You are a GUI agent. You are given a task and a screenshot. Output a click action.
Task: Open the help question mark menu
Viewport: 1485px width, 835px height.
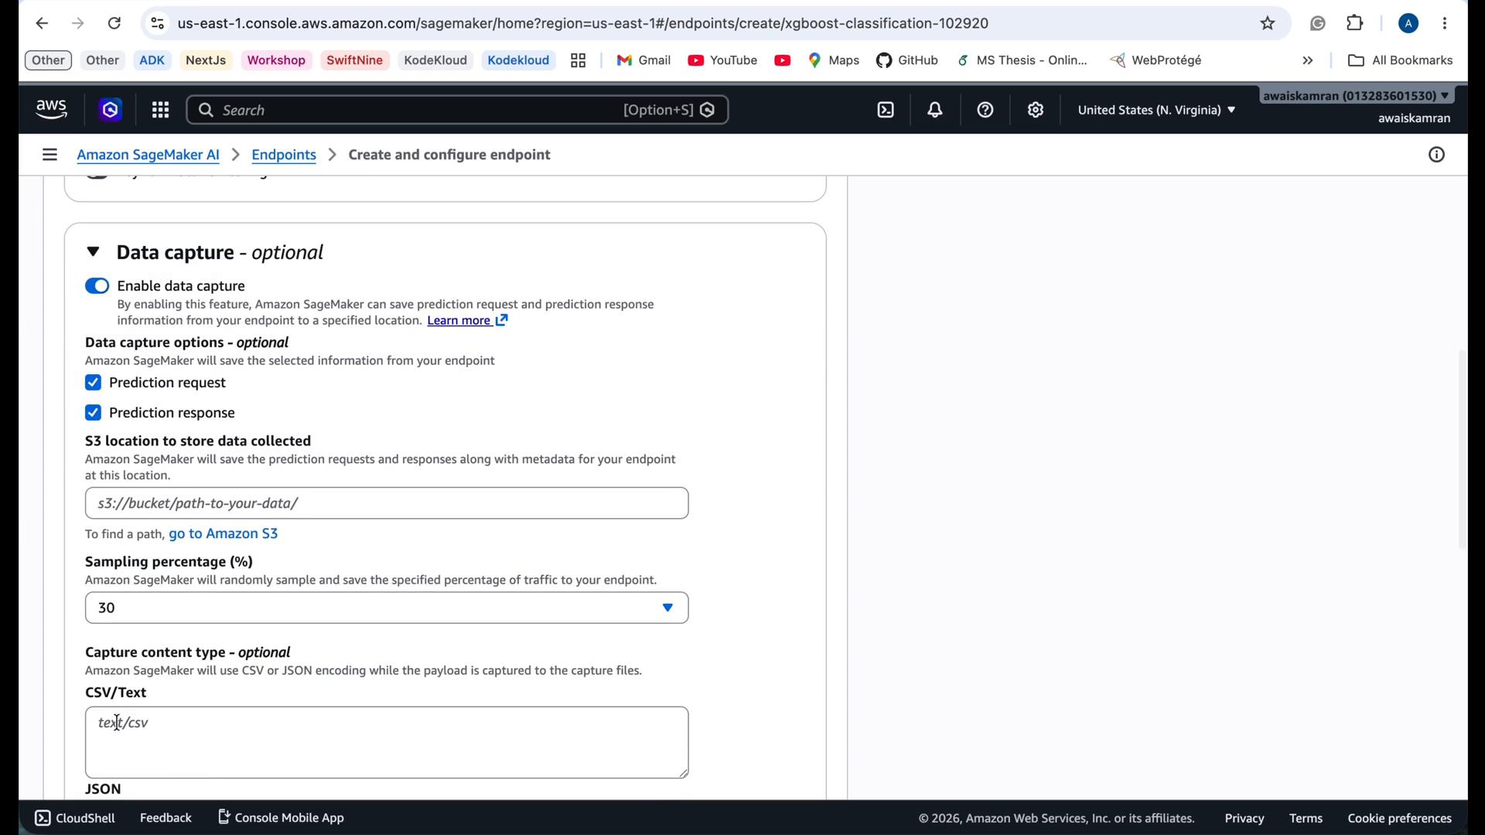click(x=985, y=111)
